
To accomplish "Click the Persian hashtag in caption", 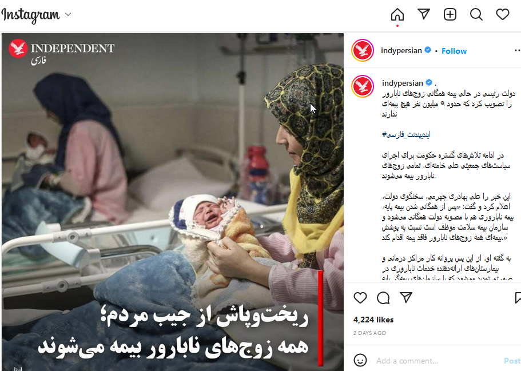I will click(x=406, y=134).
